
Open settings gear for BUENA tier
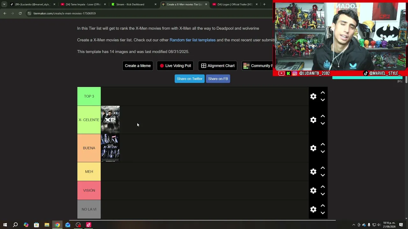click(x=313, y=148)
